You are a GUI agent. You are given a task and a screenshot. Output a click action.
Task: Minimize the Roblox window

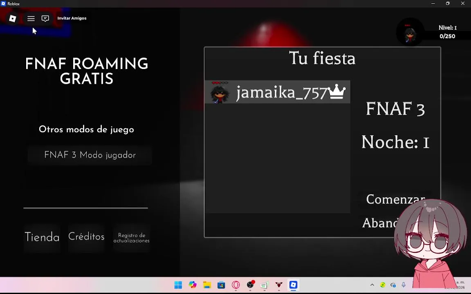pyautogui.click(x=433, y=4)
